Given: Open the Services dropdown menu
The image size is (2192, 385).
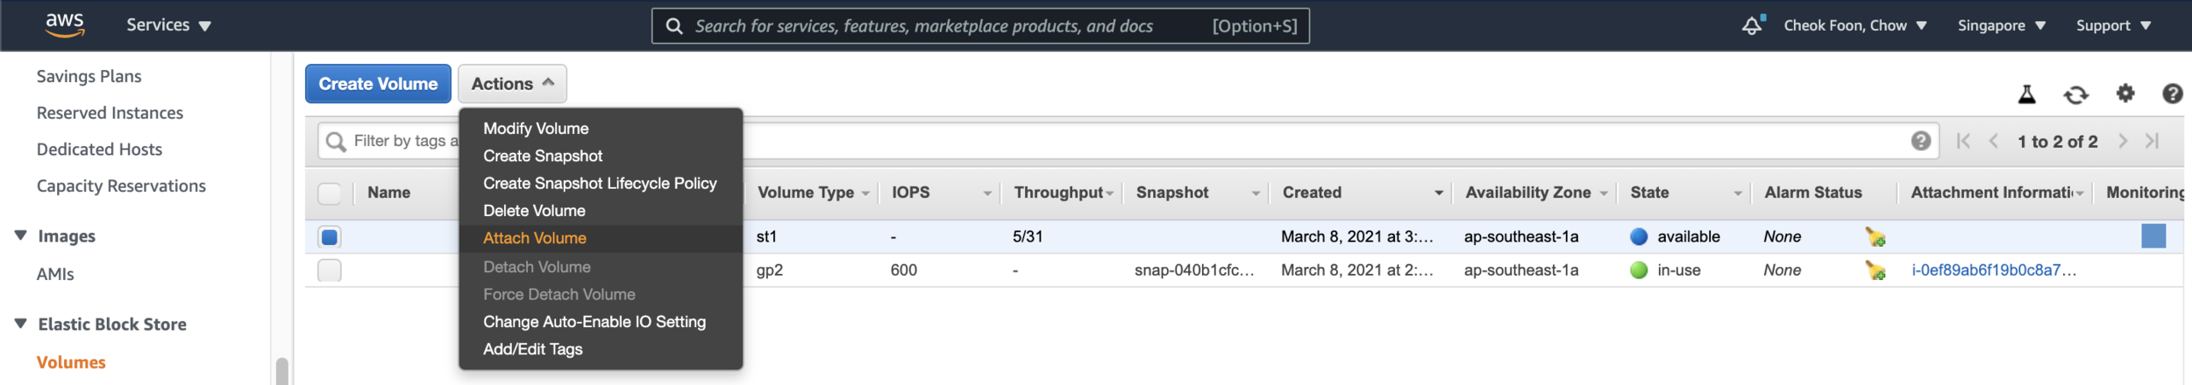Looking at the screenshot, I should [168, 25].
